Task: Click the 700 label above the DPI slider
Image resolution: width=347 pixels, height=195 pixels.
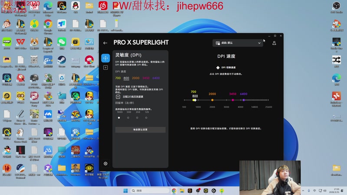Action: click(193, 92)
